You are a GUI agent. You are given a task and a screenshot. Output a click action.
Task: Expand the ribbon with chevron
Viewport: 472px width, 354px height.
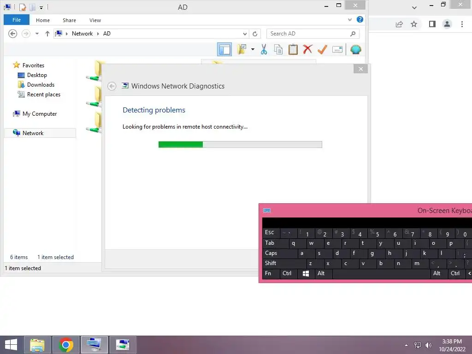pyautogui.click(x=350, y=19)
